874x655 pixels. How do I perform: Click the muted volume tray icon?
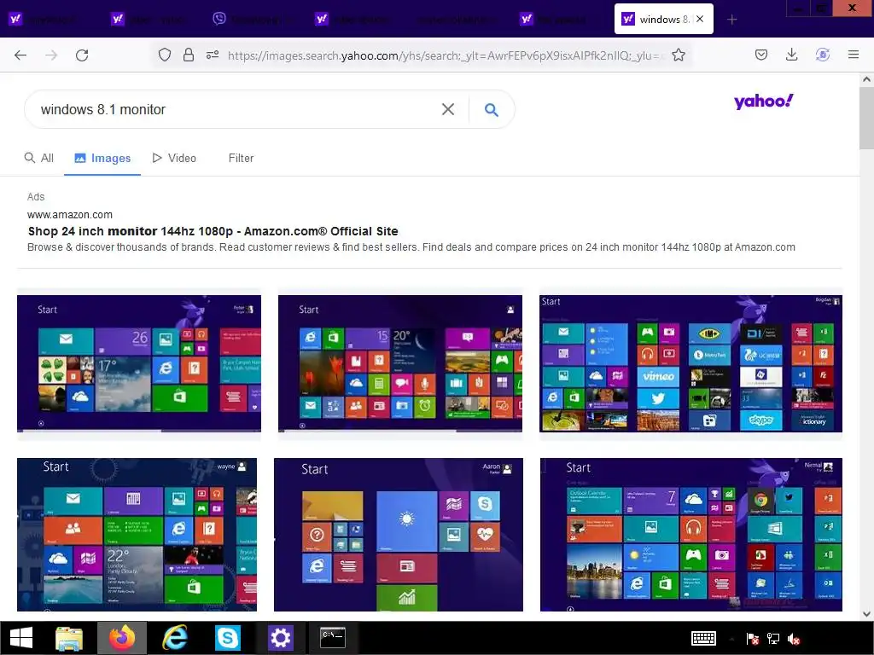[x=794, y=638]
